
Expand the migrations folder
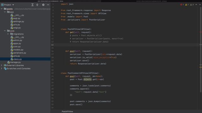point(8,34)
